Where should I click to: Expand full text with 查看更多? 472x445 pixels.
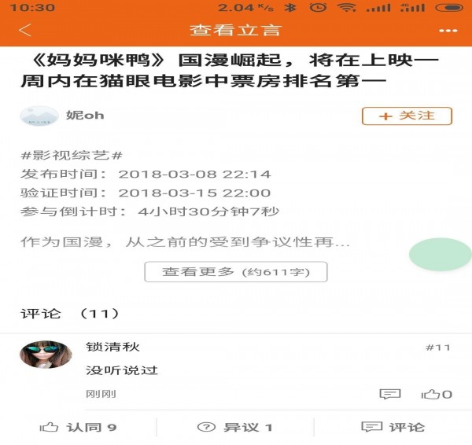pos(236,272)
